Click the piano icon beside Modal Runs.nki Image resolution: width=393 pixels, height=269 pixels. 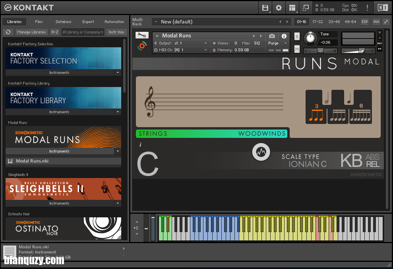pyautogui.click(x=10, y=161)
